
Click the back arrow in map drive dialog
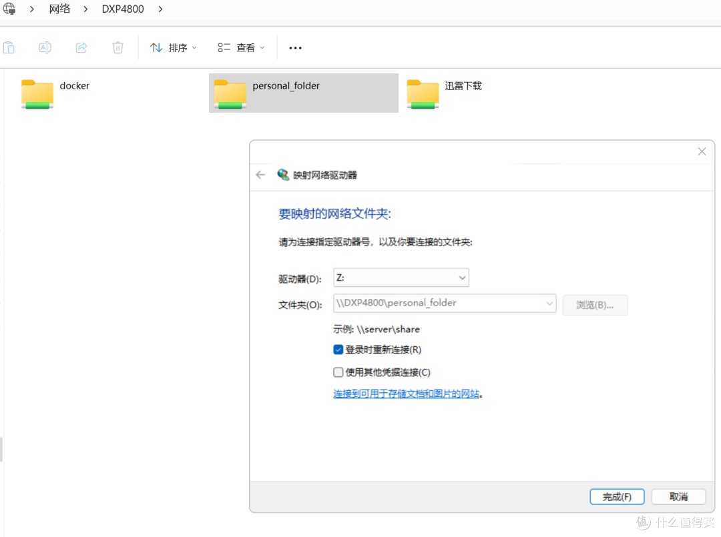261,175
